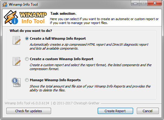Viewport: 164px width, 120px height.
Task: Click the 'Info Tool' orange logo text
Action: (33, 21)
